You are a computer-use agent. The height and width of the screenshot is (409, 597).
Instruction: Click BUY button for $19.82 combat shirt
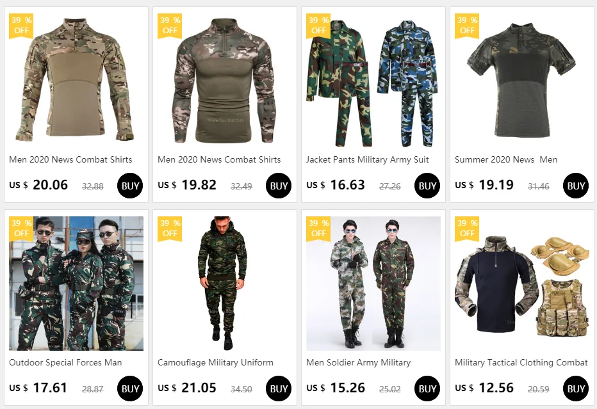(x=278, y=186)
